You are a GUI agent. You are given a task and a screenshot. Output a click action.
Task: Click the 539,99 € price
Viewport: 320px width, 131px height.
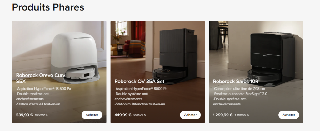click(24, 115)
